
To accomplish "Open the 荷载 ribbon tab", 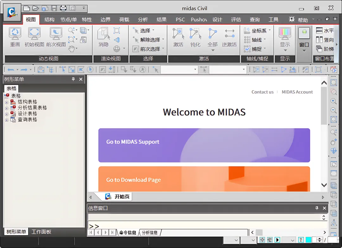I will click(124, 20).
